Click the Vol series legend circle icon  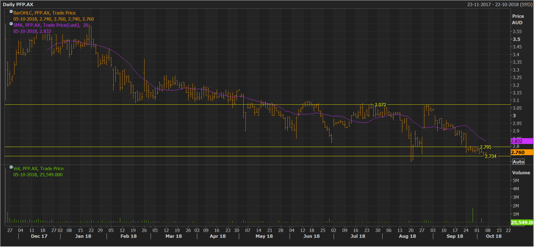tap(11, 167)
